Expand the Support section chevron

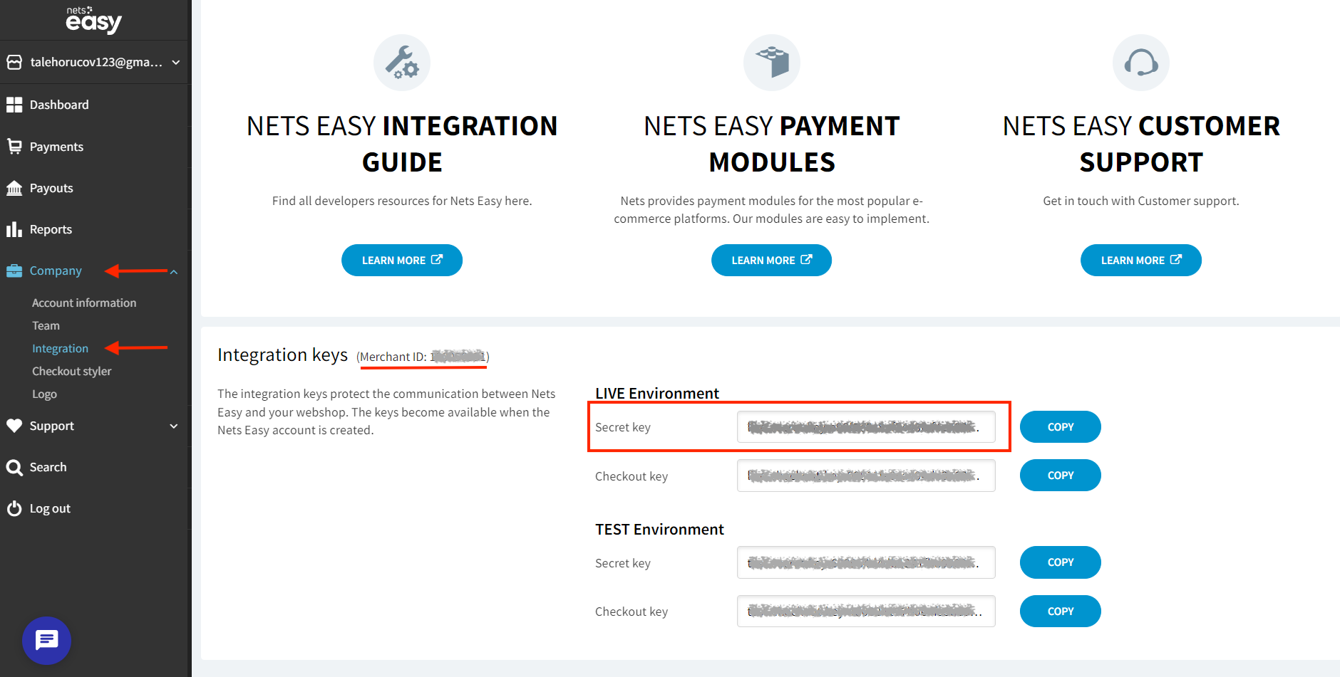point(173,426)
